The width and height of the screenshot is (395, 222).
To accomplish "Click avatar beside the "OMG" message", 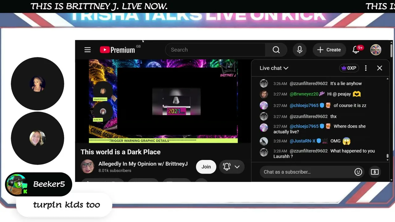I will pyautogui.click(x=264, y=141).
